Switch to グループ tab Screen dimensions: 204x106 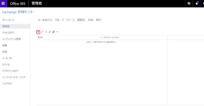[59, 20]
